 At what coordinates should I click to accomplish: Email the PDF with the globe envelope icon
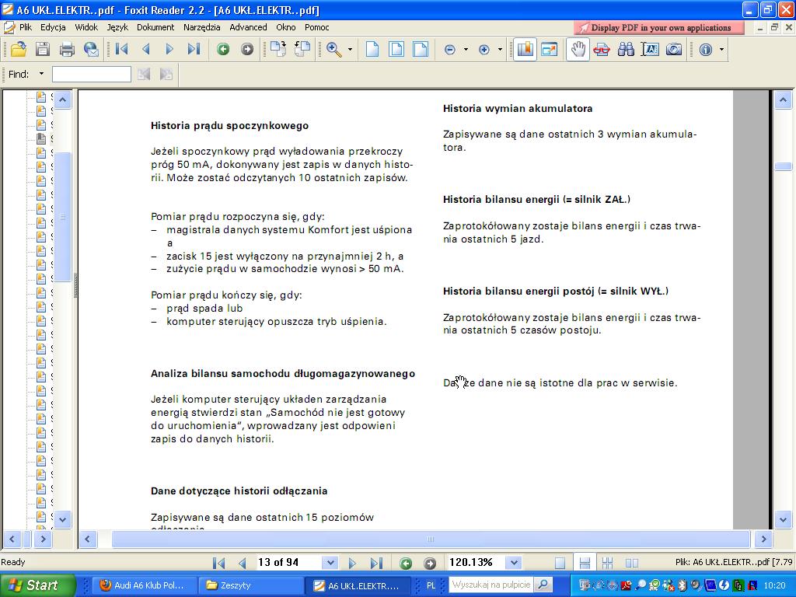click(92, 49)
